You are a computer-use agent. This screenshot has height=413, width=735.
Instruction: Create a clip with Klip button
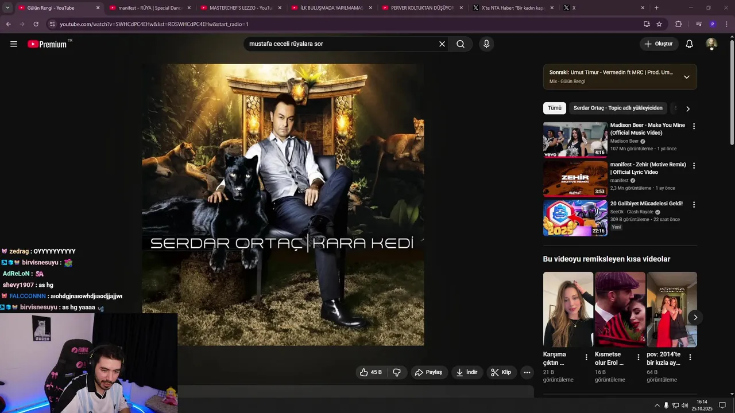[501, 372]
